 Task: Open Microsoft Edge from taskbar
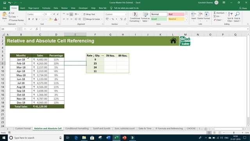click(76, 137)
